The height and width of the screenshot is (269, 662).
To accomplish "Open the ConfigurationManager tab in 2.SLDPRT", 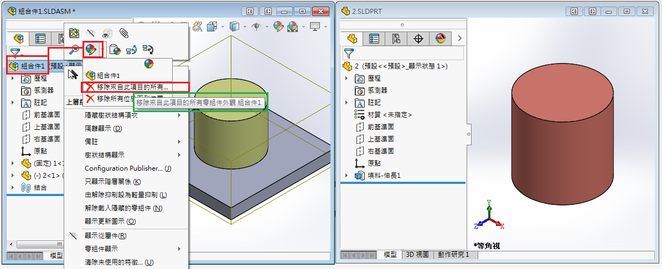I will click(x=396, y=39).
